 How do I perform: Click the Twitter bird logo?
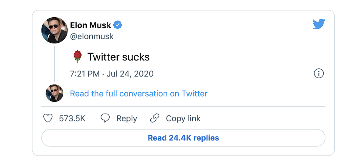[319, 24]
